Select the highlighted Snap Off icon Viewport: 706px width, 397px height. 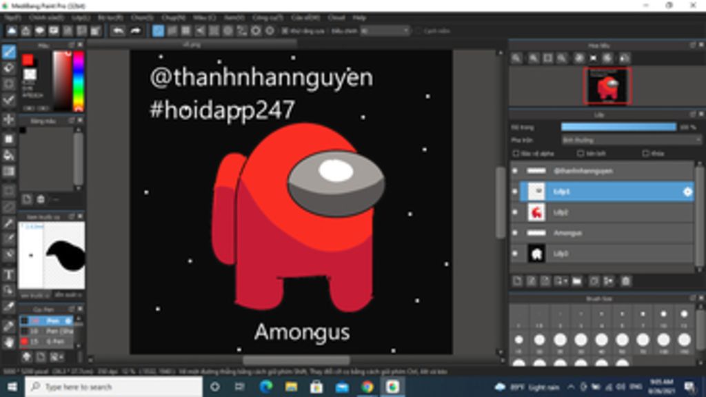158,30
